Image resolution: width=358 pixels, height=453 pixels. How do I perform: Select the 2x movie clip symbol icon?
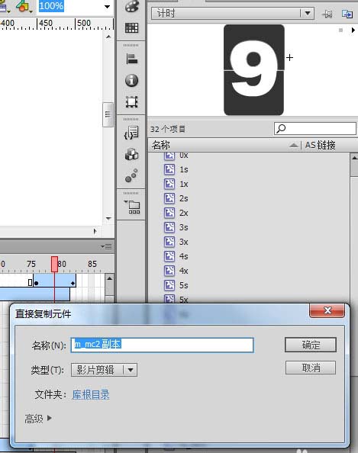pyautogui.click(x=169, y=213)
